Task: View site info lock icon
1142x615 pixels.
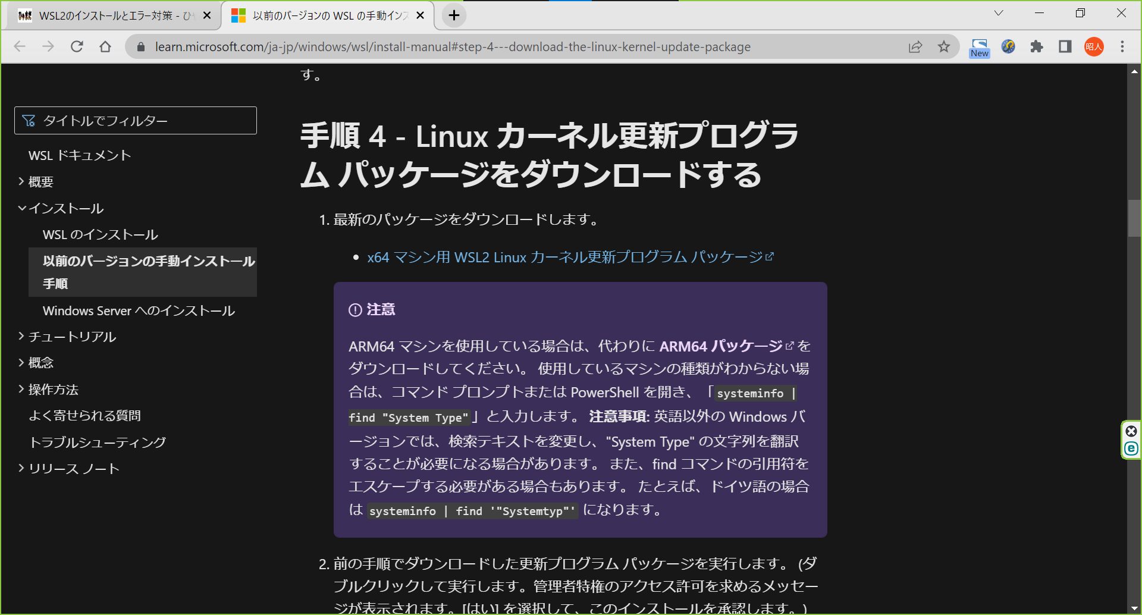Action: [141, 46]
